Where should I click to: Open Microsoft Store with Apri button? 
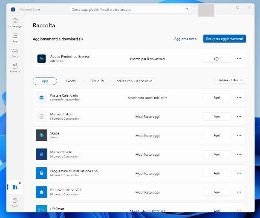(x=217, y=117)
